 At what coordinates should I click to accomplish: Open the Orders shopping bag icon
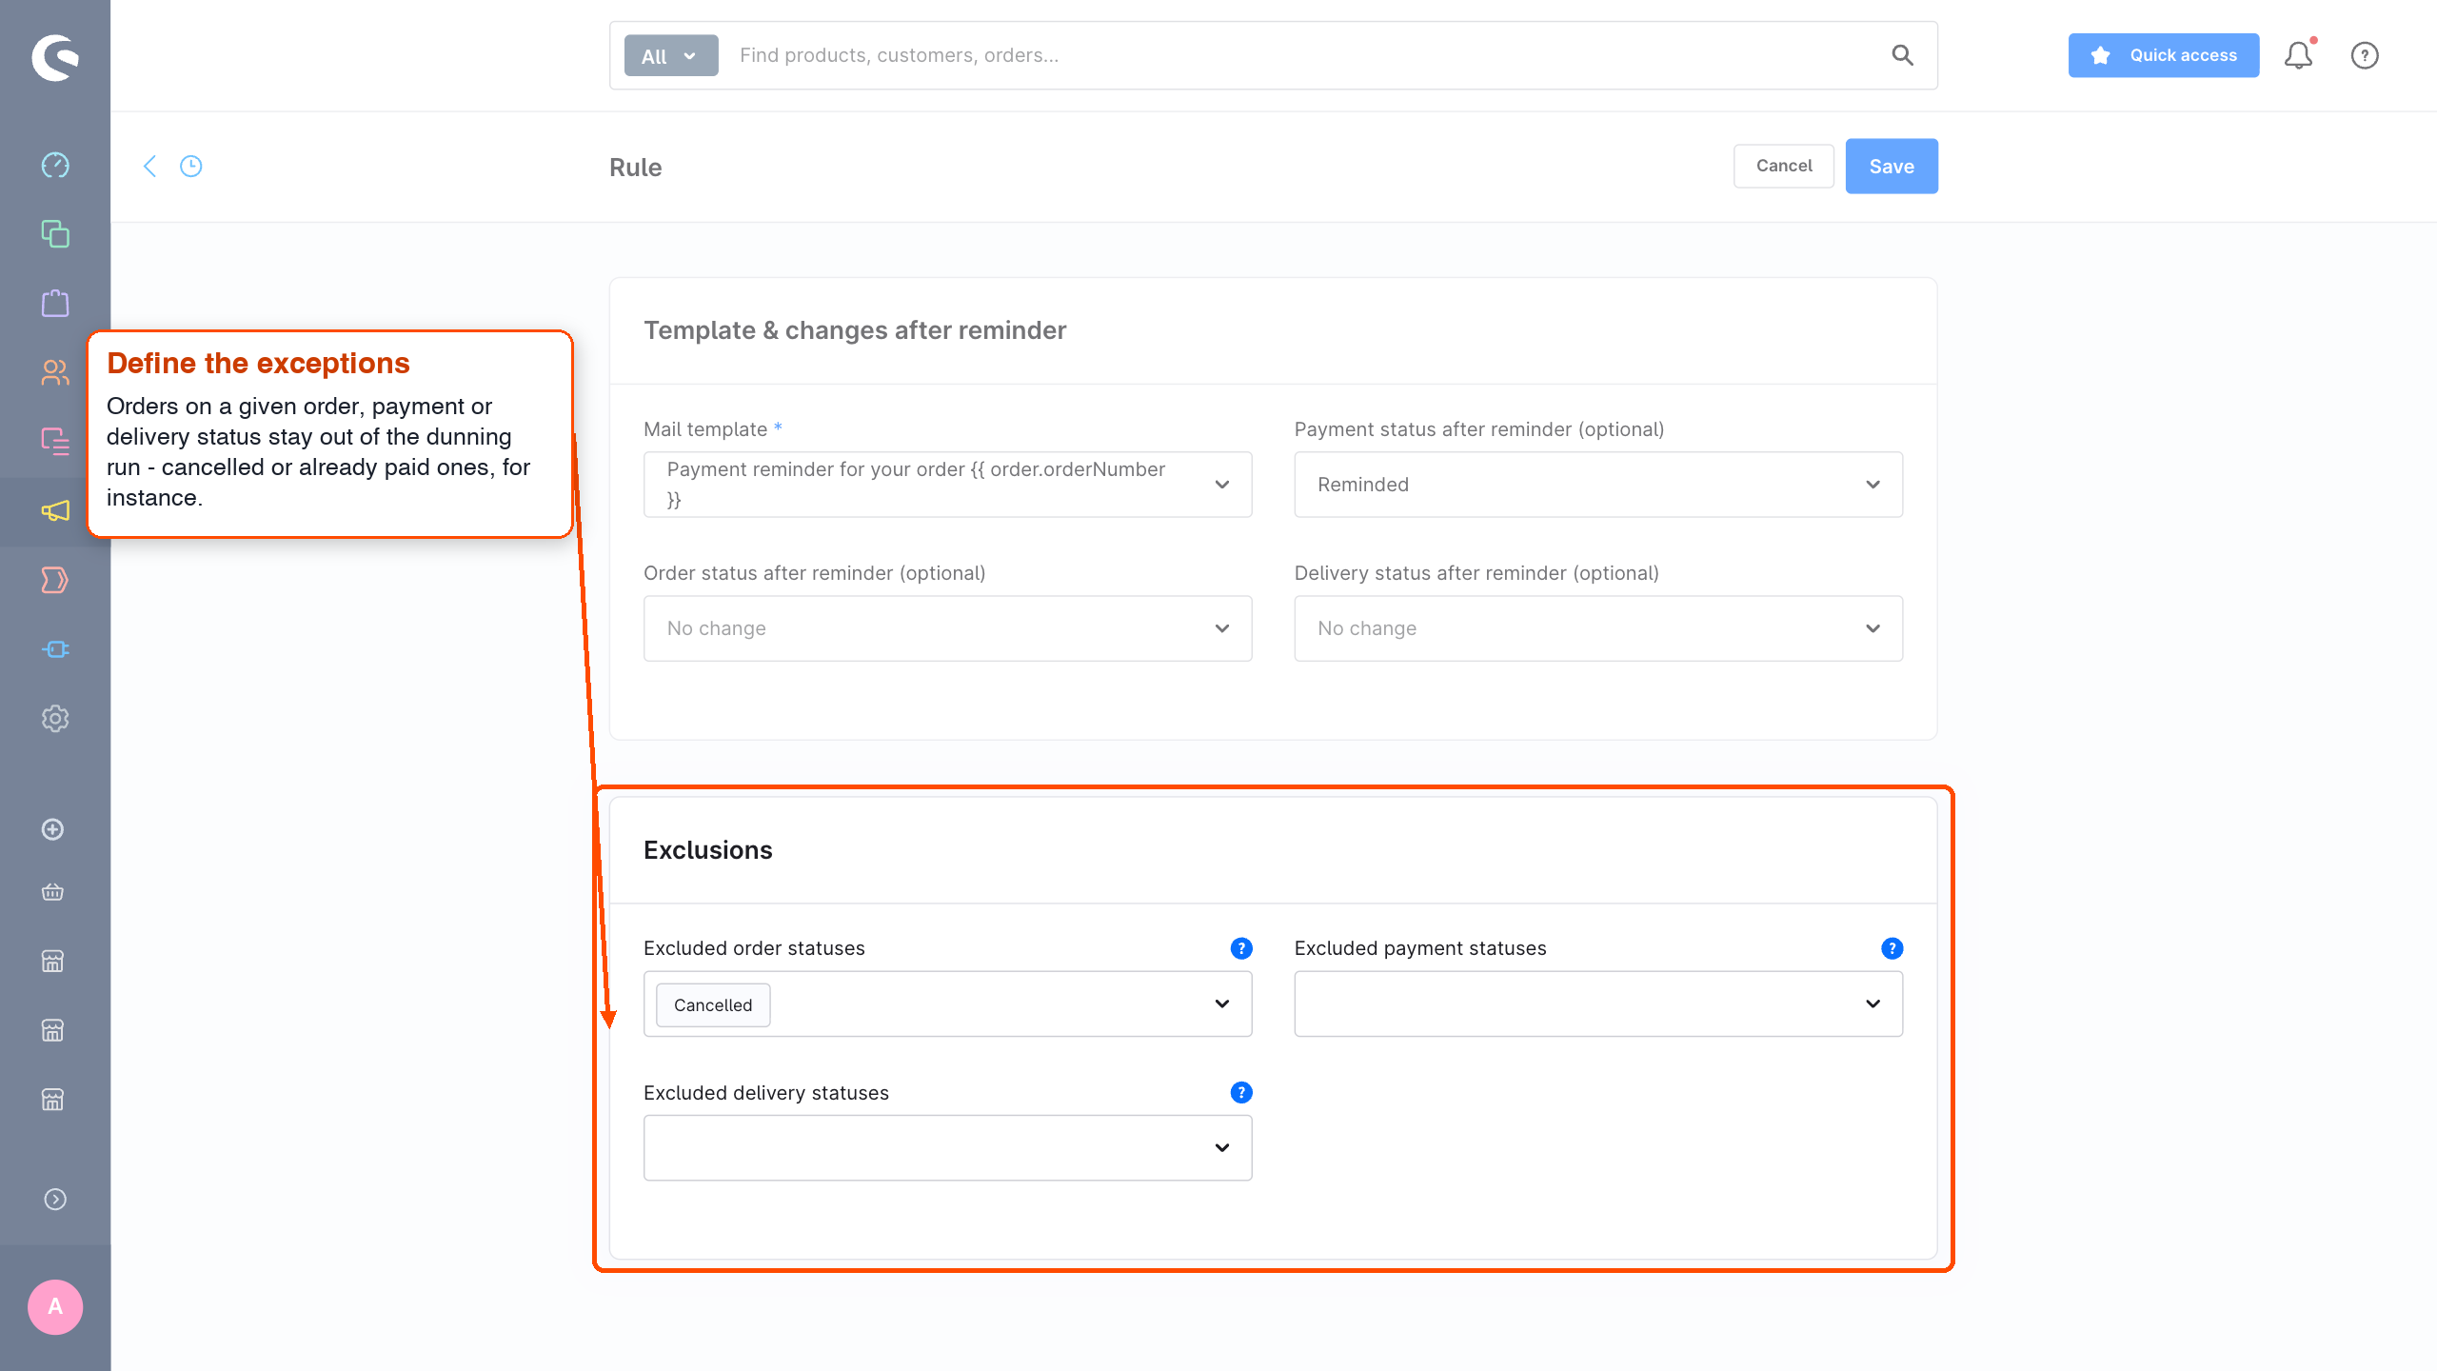[x=55, y=304]
